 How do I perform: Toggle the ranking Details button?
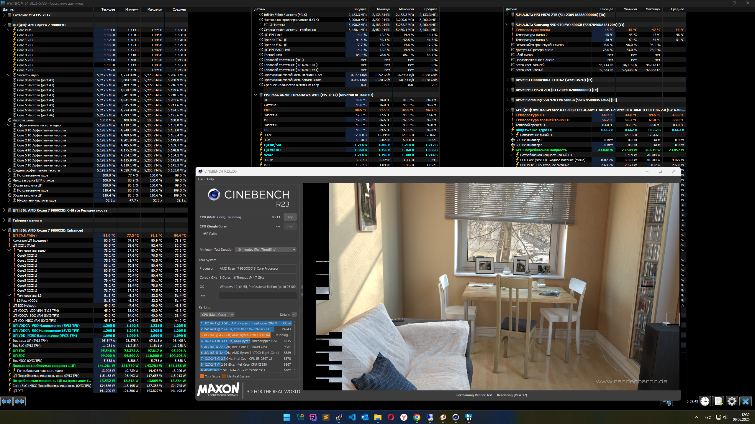pyautogui.click(x=294, y=315)
